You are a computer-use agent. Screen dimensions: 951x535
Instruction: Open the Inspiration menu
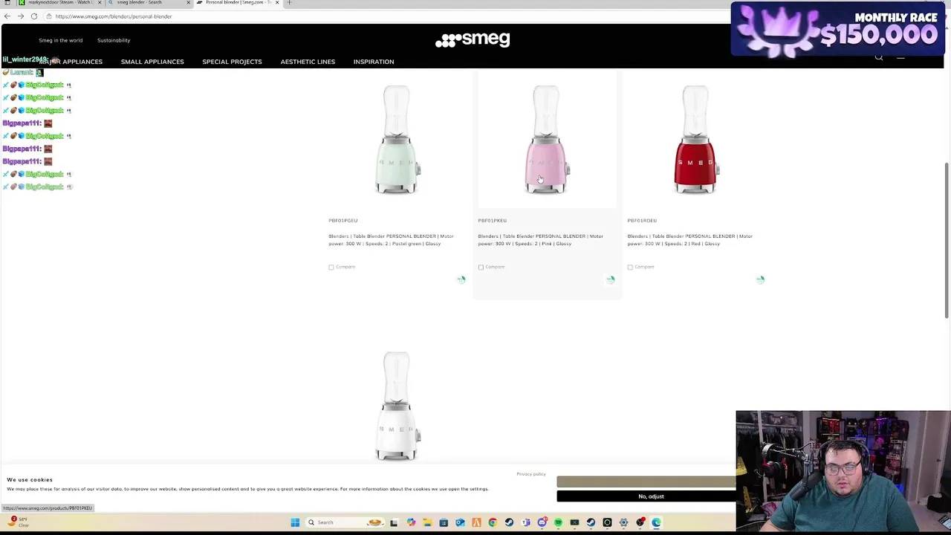click(x=374, y=62)
